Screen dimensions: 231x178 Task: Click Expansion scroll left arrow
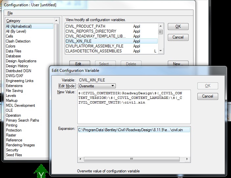(80, 159)
